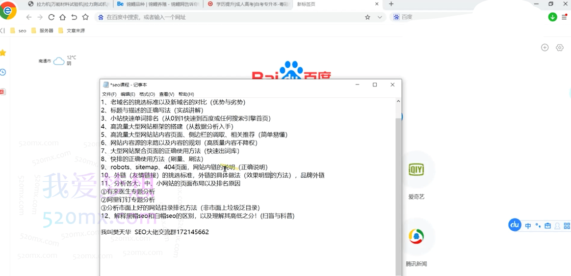This screenshot has height=276, width=571.
Task: Open the Notepad 格式(O) menu
Action: (147, 94)
